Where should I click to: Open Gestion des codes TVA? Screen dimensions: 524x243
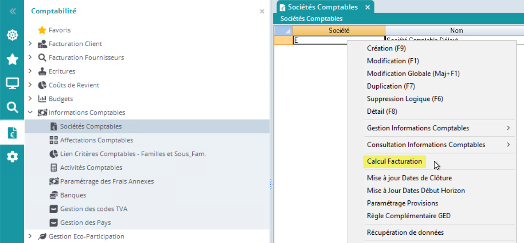click(x=94, y=209)
